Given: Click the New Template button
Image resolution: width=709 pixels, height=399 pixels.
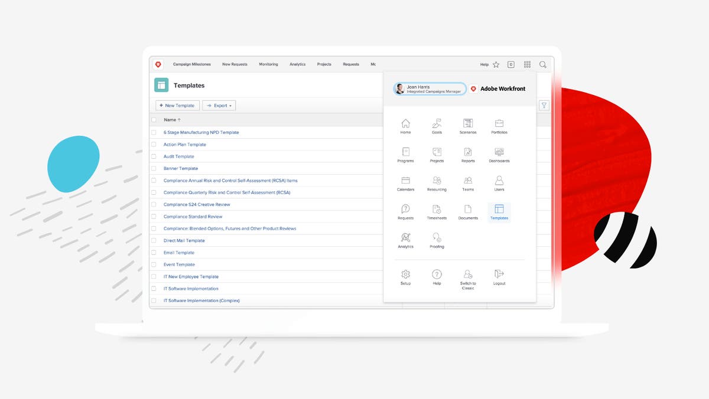Looking at the screenshot, I should (x=177, y=105).
